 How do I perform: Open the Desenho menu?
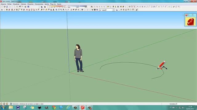(30, 4)
